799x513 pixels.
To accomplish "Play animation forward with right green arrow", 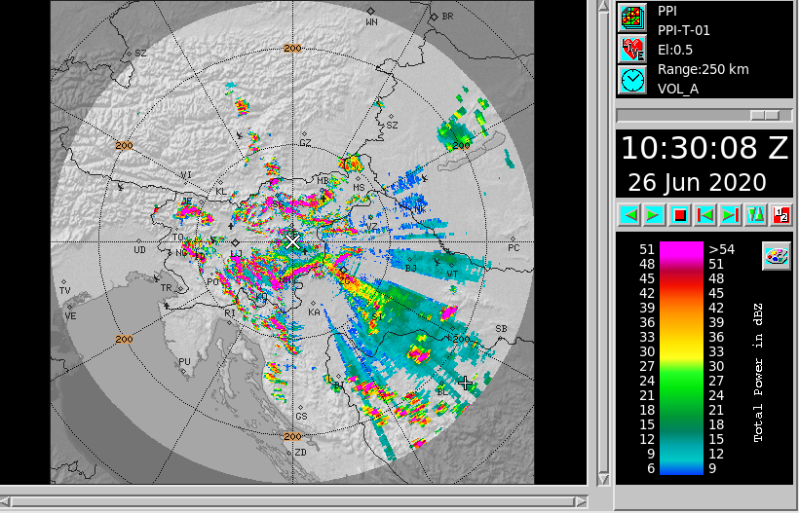I will (654, 214).
